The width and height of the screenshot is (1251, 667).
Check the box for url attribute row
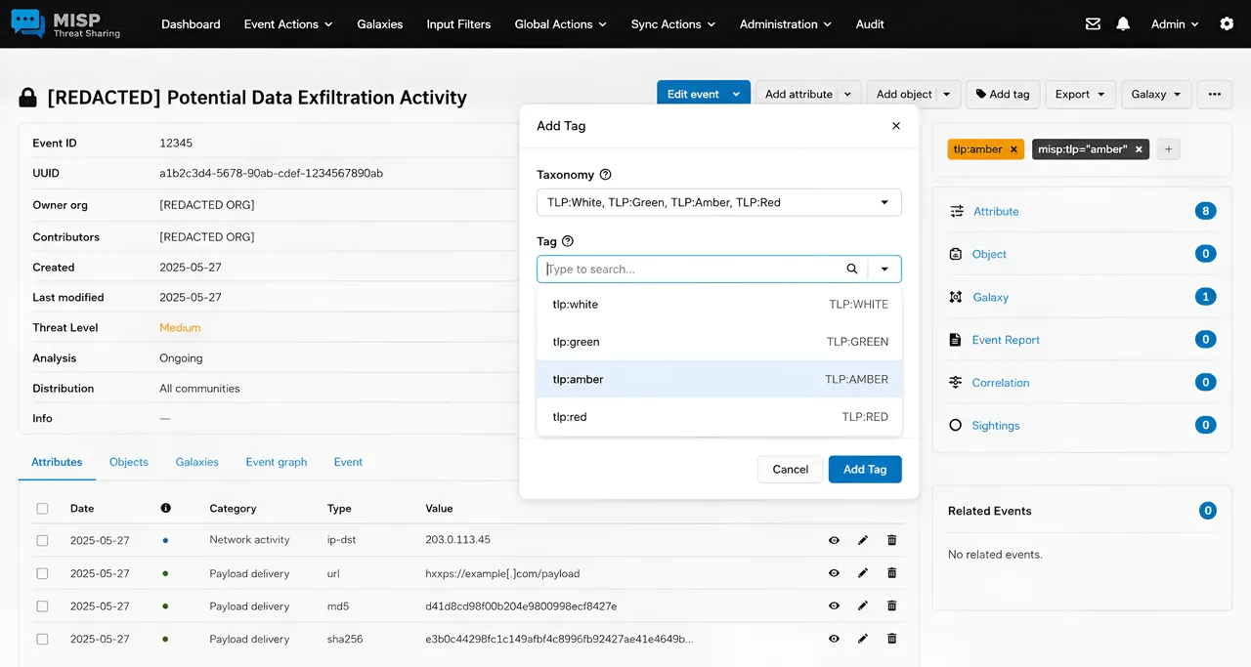tap(42, 573)
